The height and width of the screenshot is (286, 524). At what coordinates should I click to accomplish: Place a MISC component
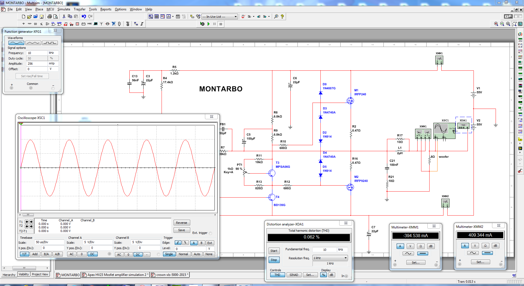pyautogui.click(x=90, y=24)
